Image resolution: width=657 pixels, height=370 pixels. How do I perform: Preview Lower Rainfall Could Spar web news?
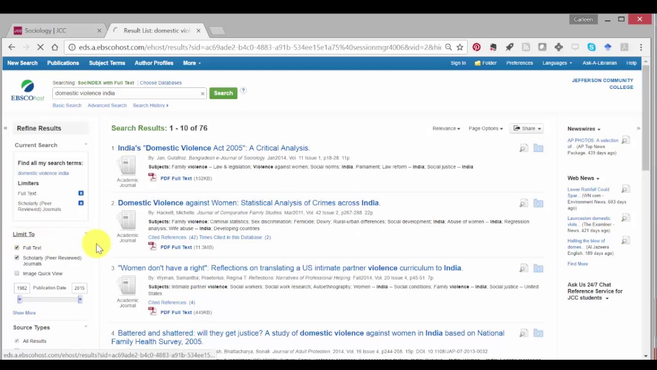(625, 190)
